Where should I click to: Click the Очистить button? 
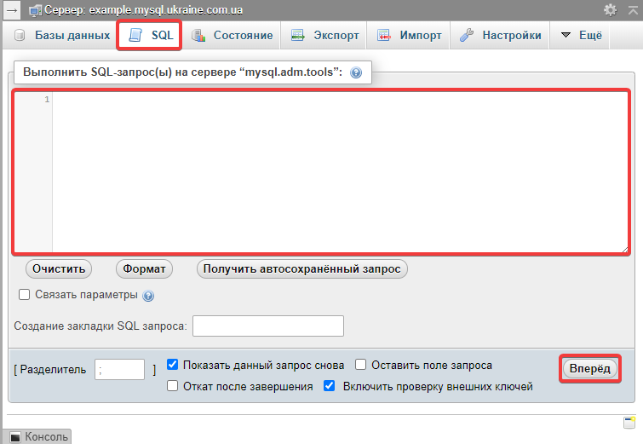(59, 269)
